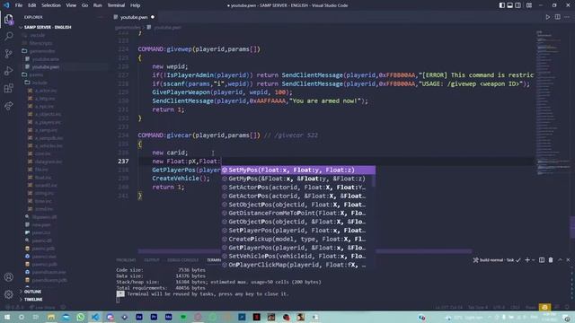Image resolution: width=575 pixels, height=323 pixels.
Task: Open the Run and Debug view
Action: click(x=8, y=71)
